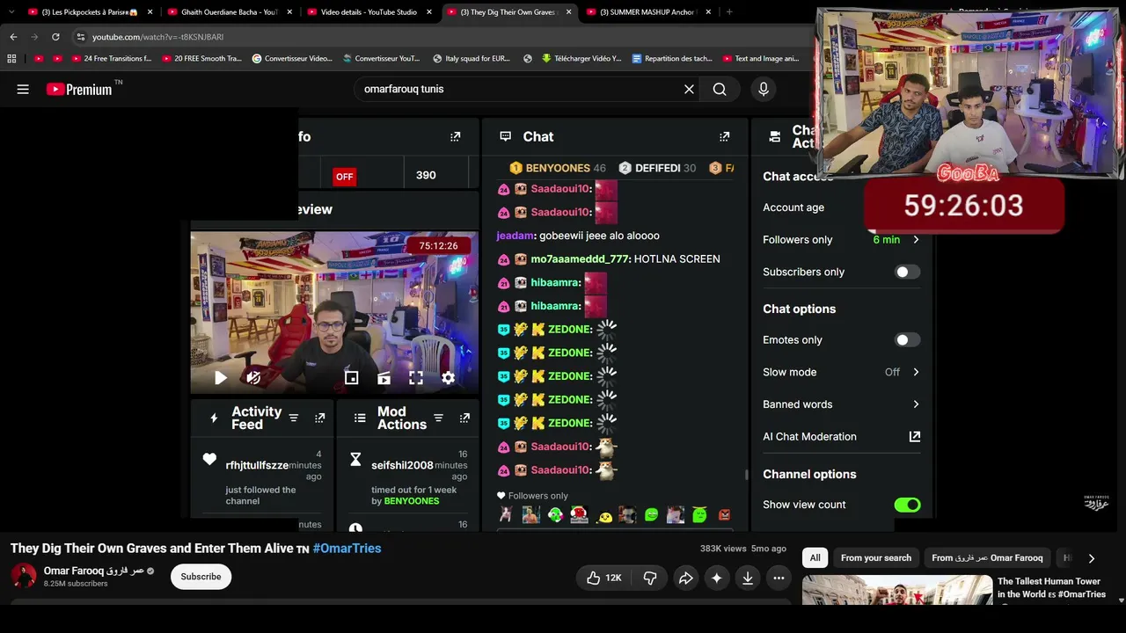Open stream preview settings gear
Screen dimensions: 1126x633
[x=448, y=378]
